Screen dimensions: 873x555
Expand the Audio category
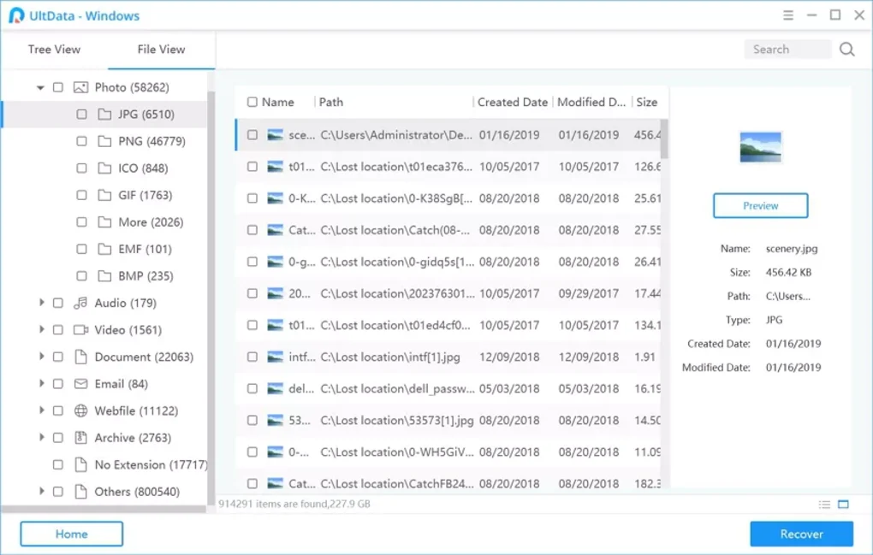pos(42,303)
